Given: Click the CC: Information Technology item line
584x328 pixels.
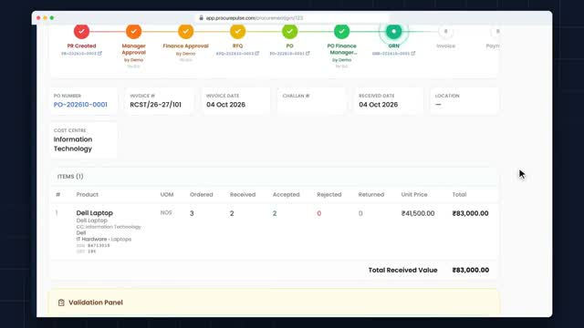Looking at the screenshot, I should click(109, 227).
